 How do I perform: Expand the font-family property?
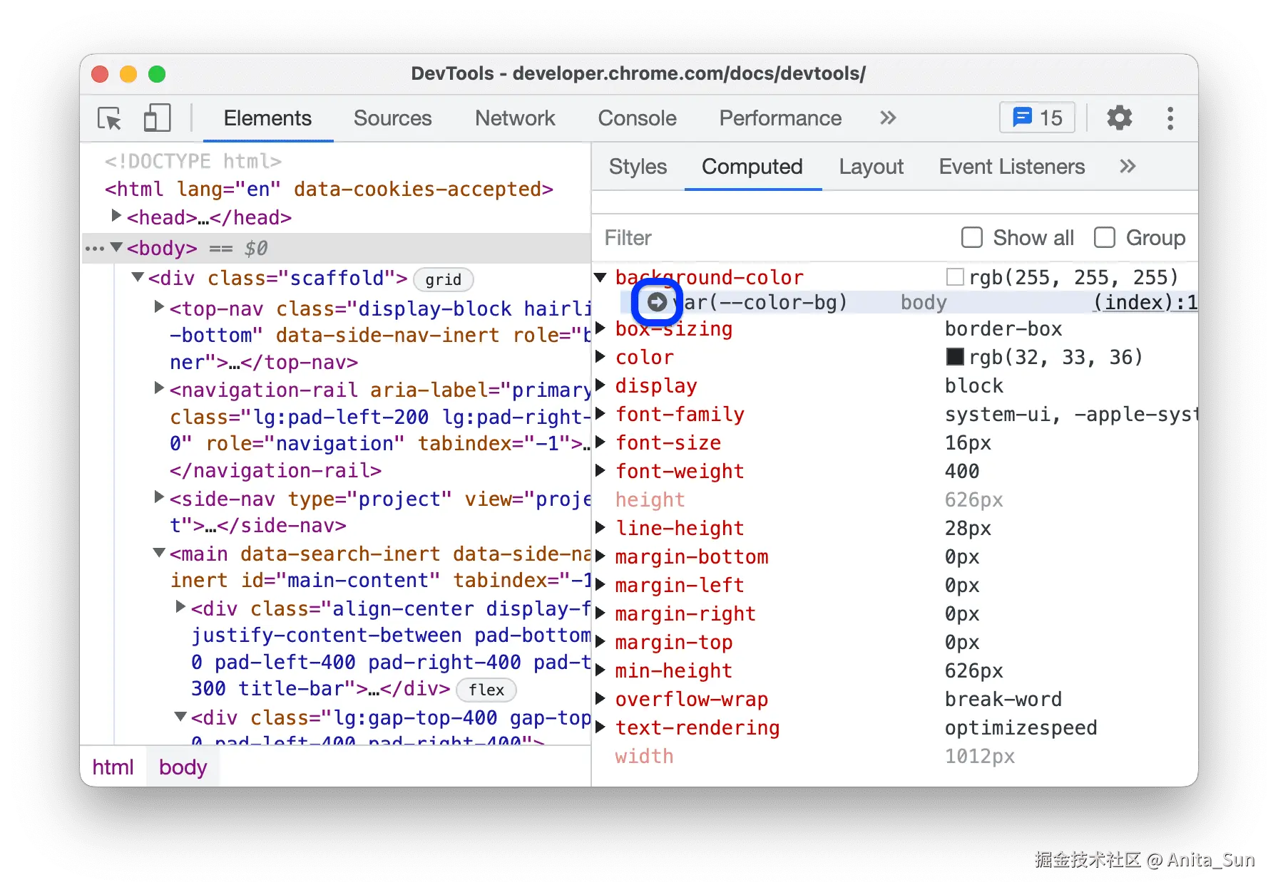pos(600,414)
